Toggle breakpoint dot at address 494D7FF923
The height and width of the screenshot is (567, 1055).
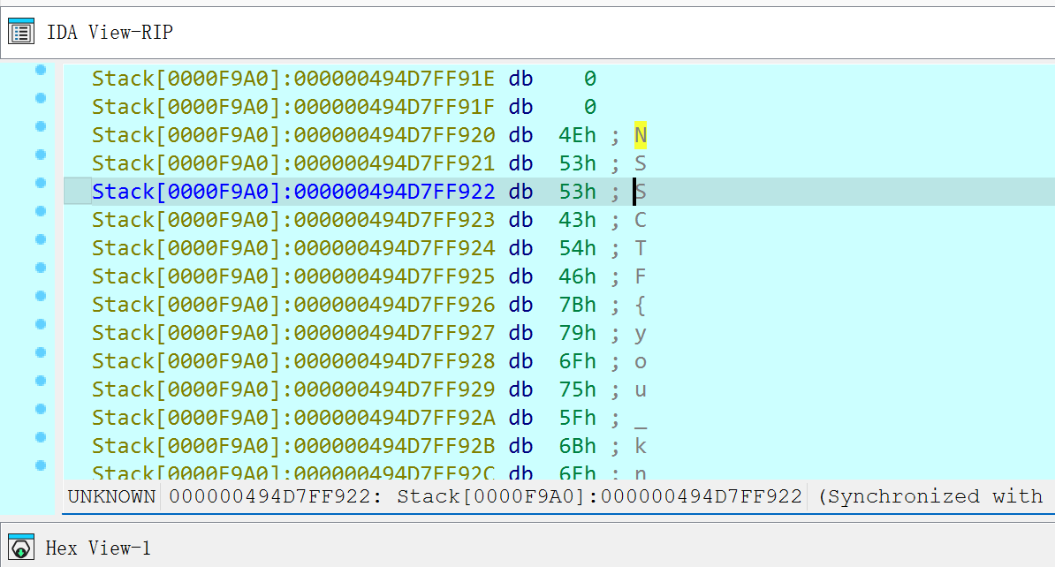[x=41, y=211]
